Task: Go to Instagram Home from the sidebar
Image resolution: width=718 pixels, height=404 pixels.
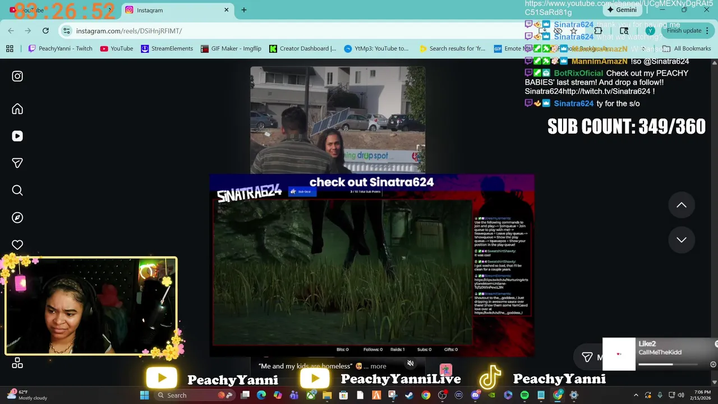Action: 17,109
